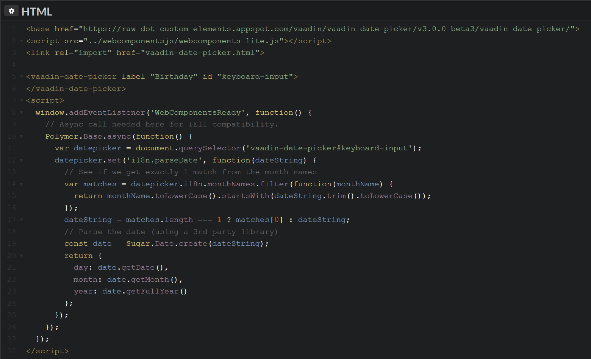Collapse the Polymer.Base.async function at line 10
Screen dimensions: 591x359
click(x=21, y=136)
